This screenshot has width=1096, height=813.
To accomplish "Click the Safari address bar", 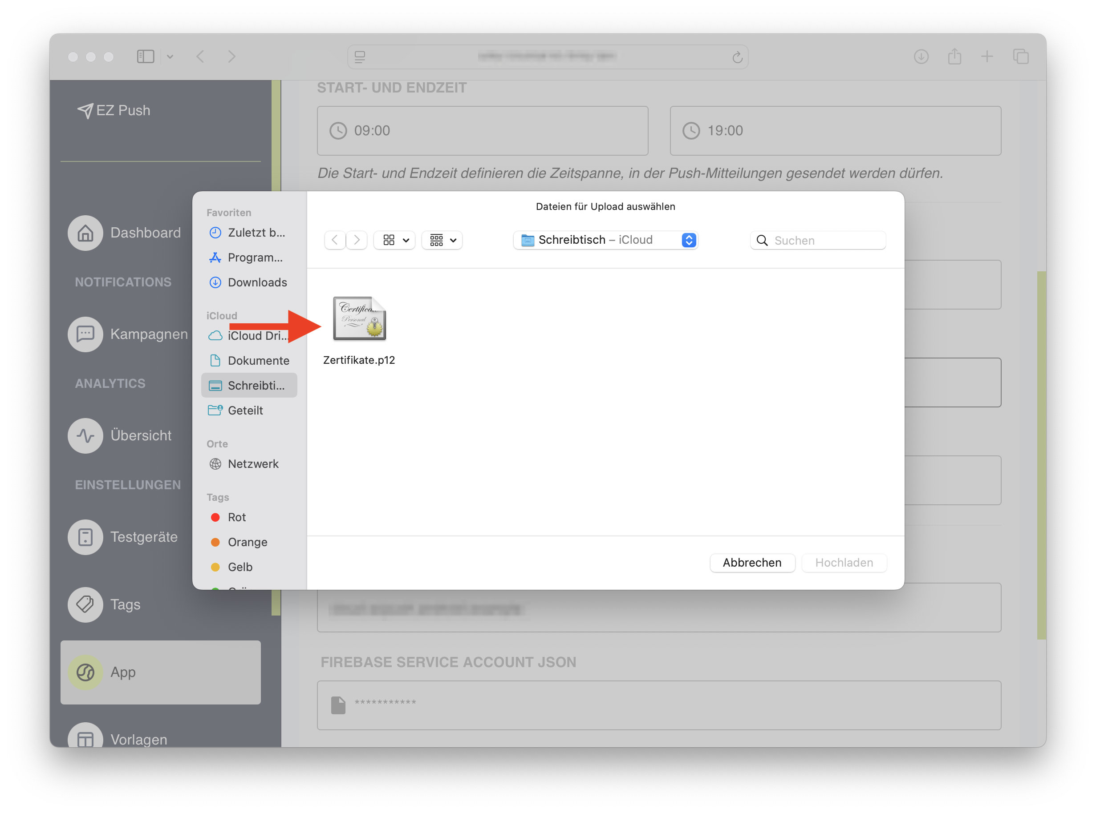I will point(548,57).
